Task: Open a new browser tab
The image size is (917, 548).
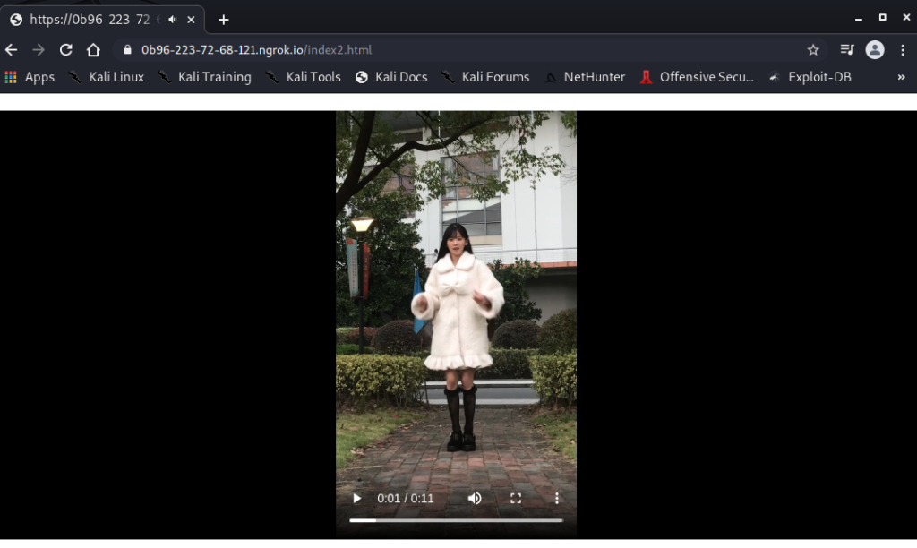Action: [223, 20]
